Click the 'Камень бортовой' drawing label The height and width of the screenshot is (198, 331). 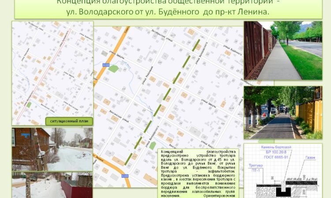[276, 147]
